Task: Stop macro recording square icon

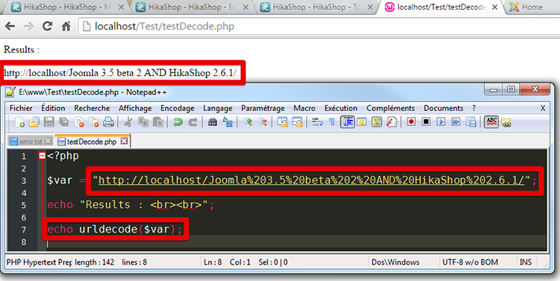Action: pos(426,122)
